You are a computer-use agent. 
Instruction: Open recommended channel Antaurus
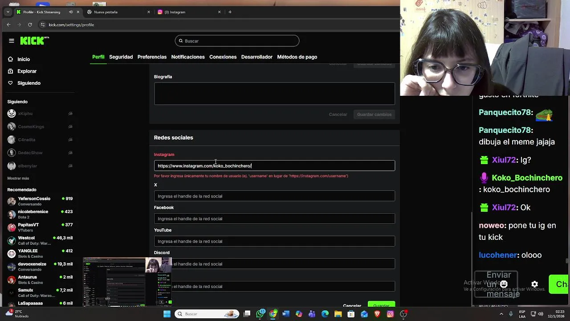tap(40, 280)
